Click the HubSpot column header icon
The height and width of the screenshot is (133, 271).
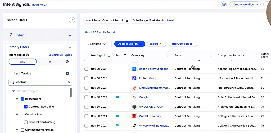point(125,55)
